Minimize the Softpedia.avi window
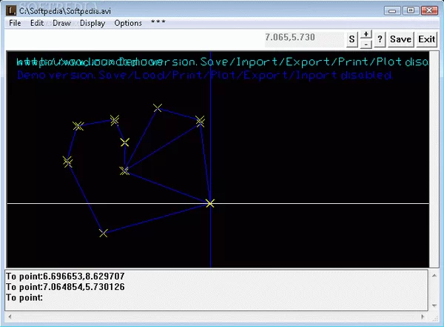Screen dimensions: 444x327 coord(392,11)
